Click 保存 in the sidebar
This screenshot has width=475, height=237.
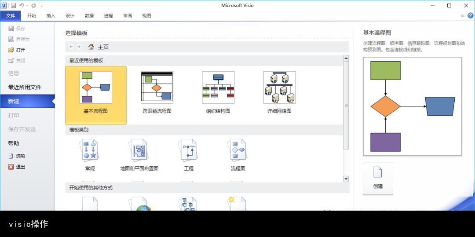point(17,29)
